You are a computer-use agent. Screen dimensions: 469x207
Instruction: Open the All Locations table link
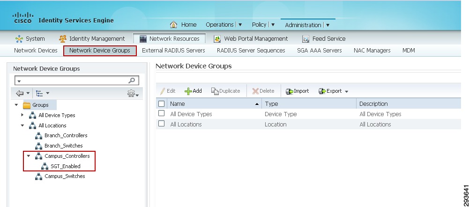pos(186,124)
